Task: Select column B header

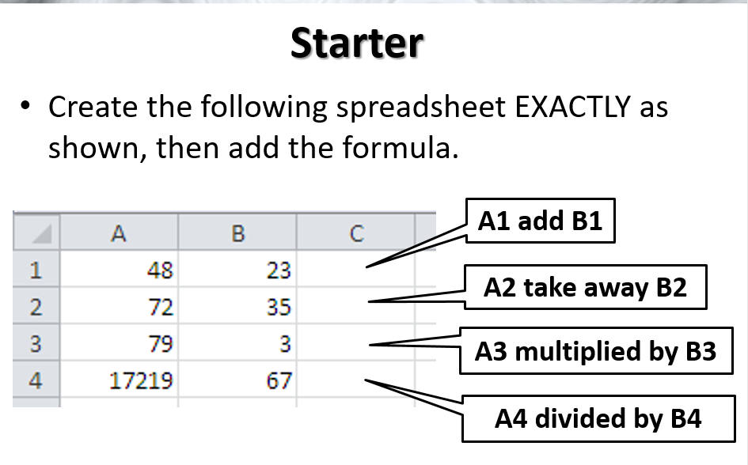Action: pos(237,233)
